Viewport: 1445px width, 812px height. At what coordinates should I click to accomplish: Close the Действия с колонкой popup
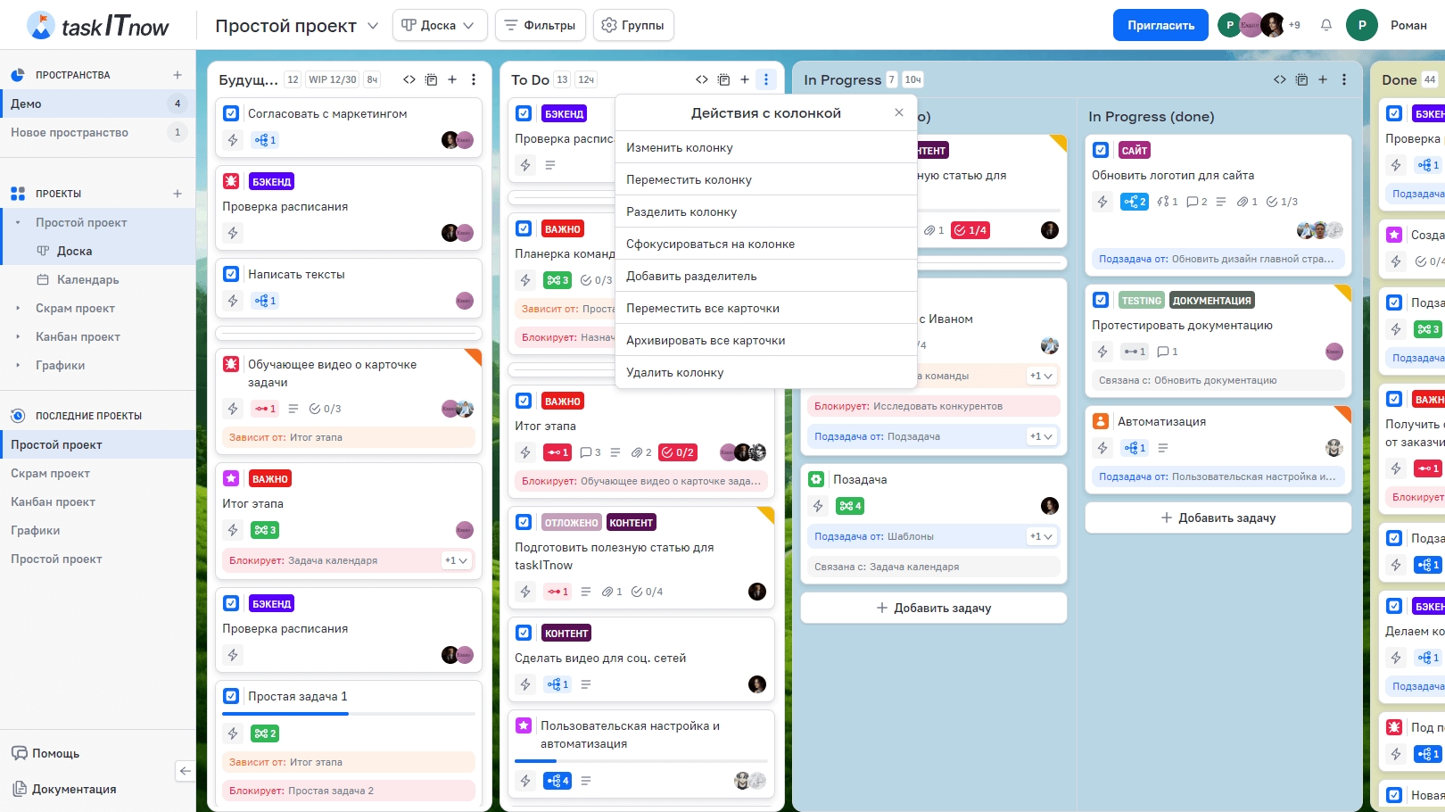899,112
